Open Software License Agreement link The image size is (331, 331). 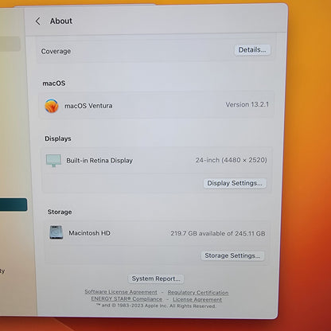point(121,292)
